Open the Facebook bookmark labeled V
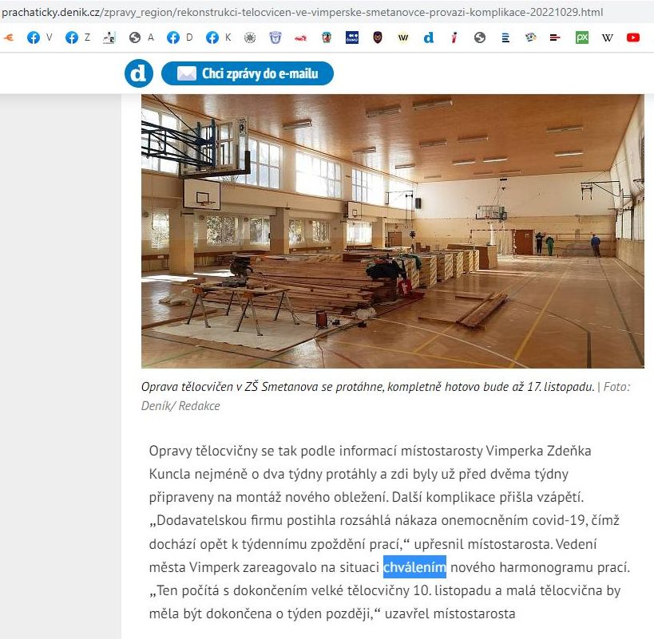 (x=39, y=37)
